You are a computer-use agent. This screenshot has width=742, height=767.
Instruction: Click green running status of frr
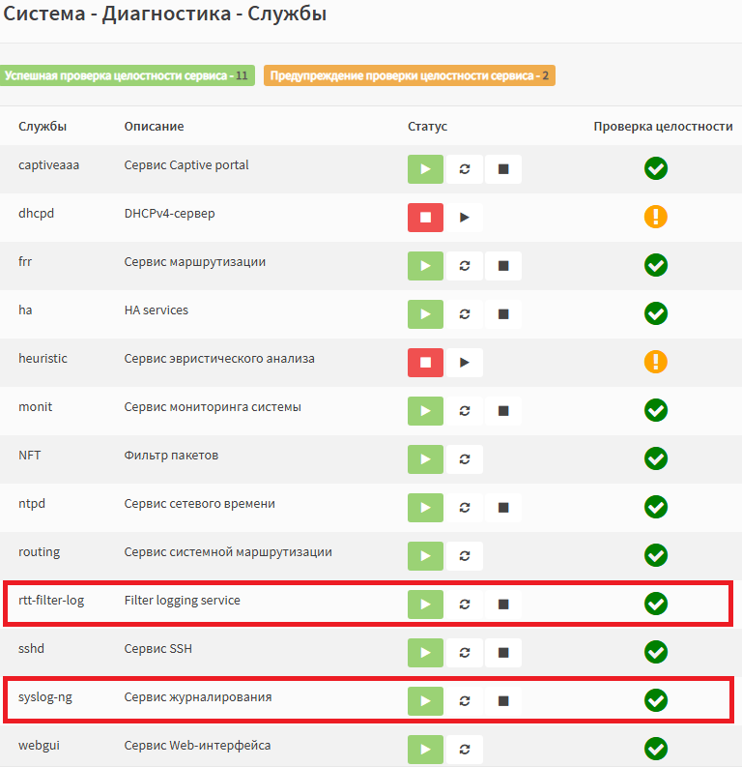425,266
